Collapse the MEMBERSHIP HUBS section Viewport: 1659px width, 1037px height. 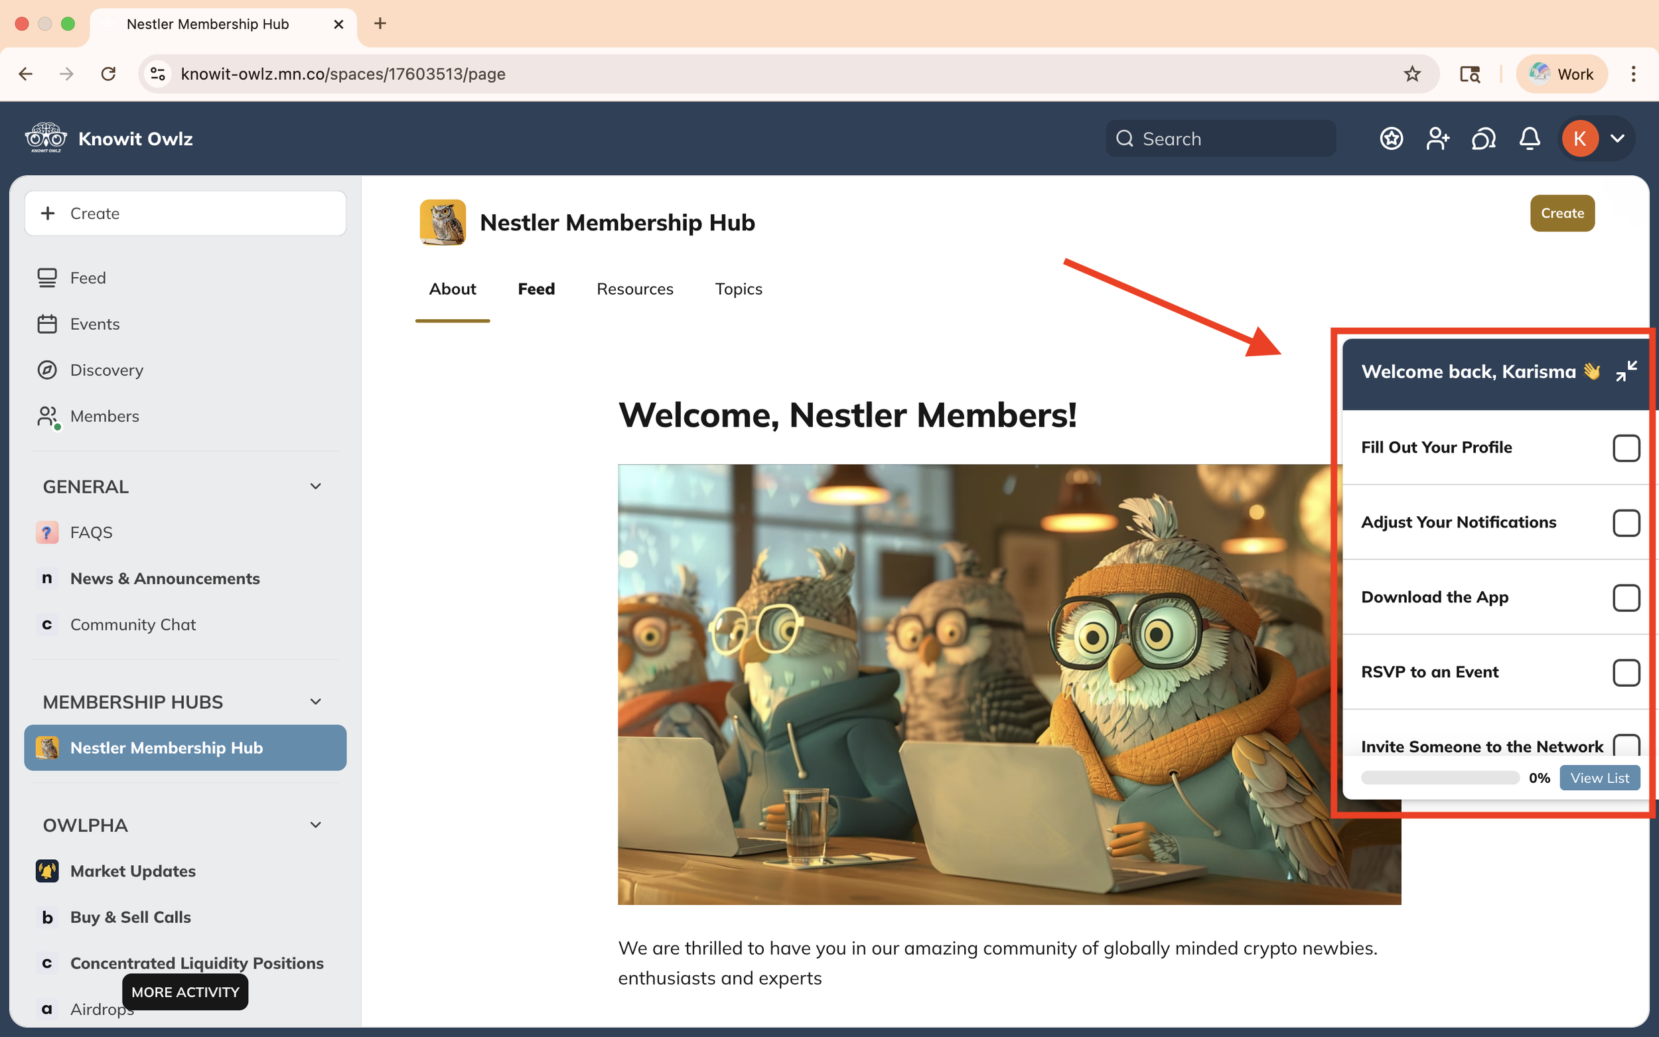[x=315, y=702]
